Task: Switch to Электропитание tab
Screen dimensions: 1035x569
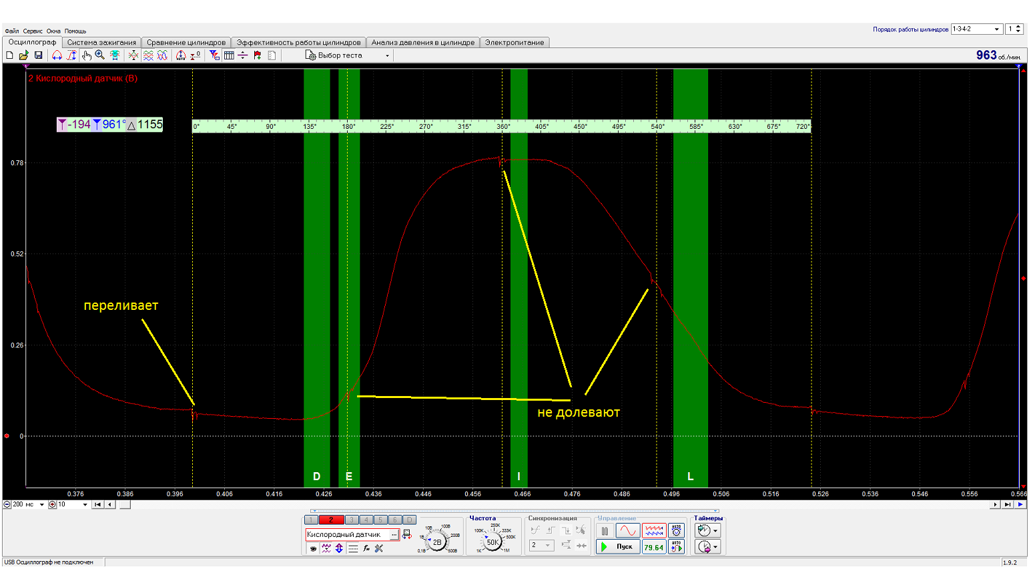Action: click(514, 42)
